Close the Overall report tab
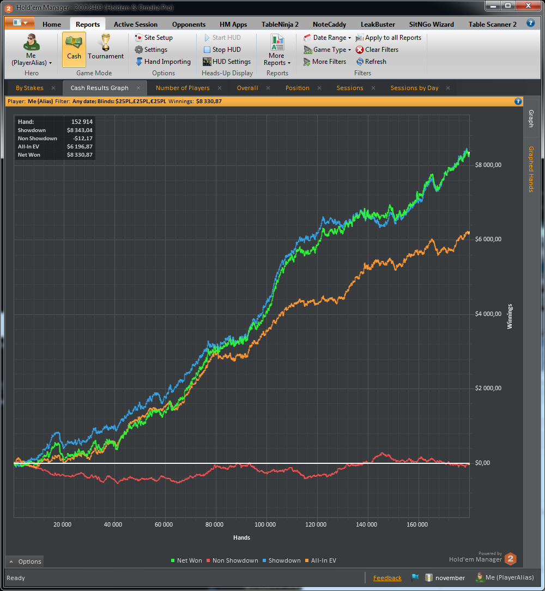 coord(268,88)
